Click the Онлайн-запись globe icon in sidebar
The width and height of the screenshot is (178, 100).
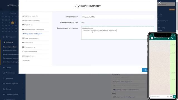point(4,94)
